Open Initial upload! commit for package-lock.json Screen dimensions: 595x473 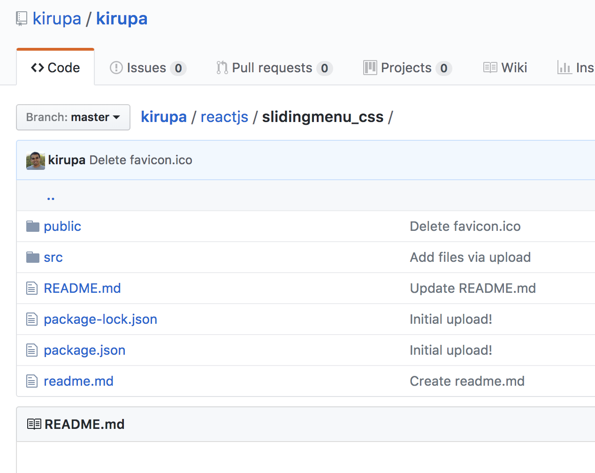pos(451,319)
